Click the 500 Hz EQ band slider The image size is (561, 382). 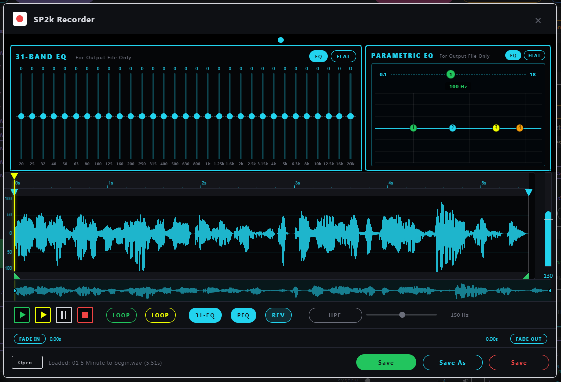[x=175, y=116]
